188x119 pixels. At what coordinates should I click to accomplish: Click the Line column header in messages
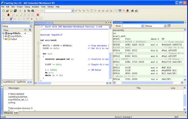coord(173,88)
